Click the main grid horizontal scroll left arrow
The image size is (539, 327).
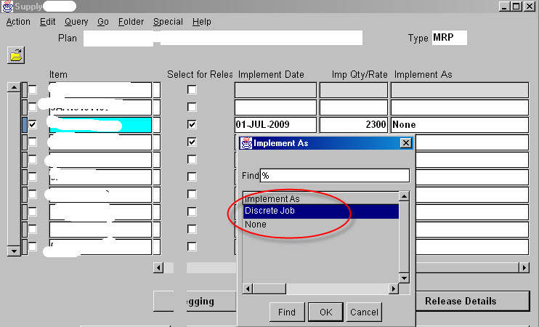(x=158, y=267)
